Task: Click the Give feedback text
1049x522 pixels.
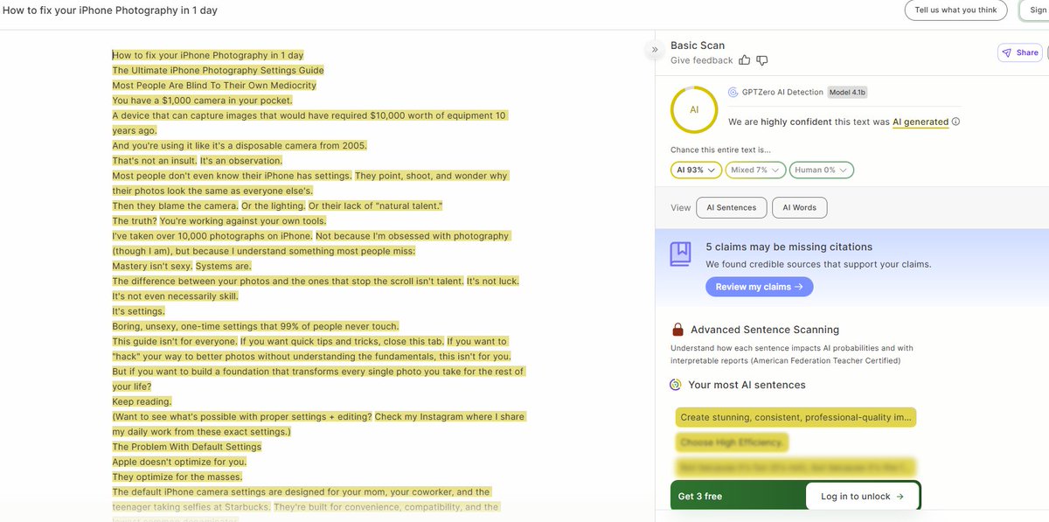Action: [x=701, y=60]
